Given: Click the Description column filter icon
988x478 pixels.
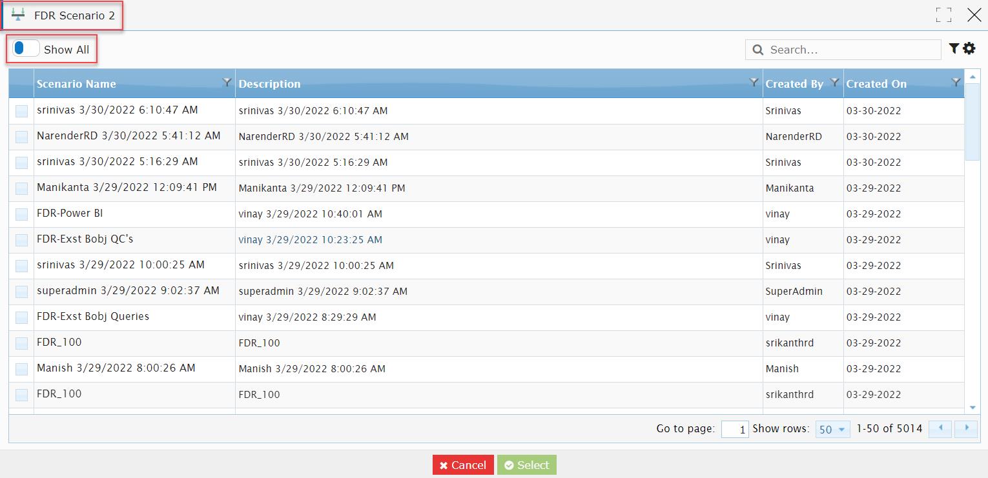Looking at the screenshot, I should tap(754, 82).
